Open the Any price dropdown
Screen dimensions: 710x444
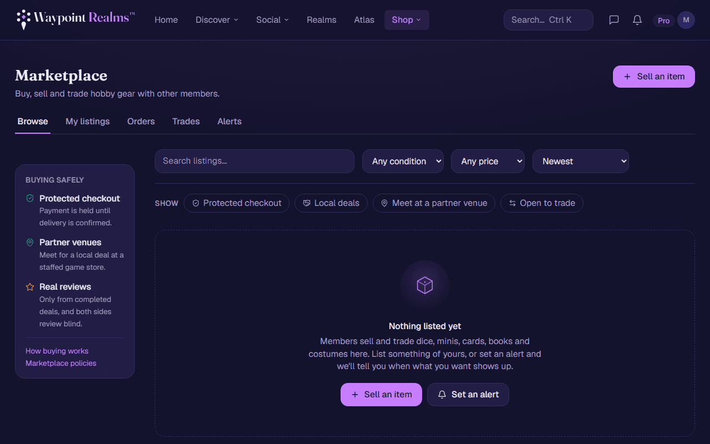pos(488,161)
